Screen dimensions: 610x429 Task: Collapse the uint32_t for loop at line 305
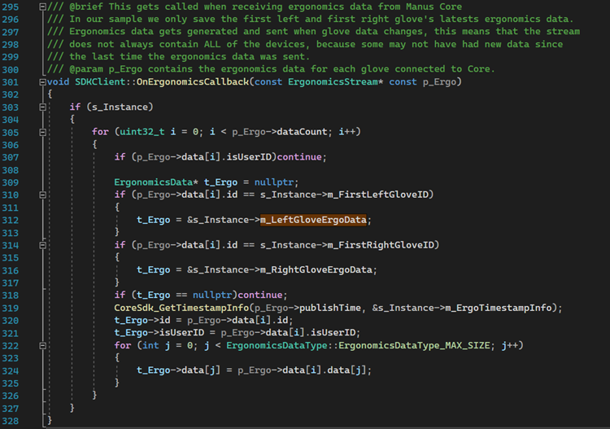pos(43,133)
